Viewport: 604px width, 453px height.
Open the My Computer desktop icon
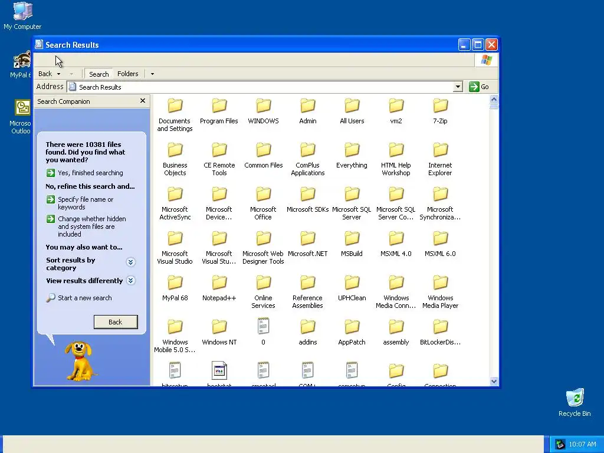(x=22, y=16)
